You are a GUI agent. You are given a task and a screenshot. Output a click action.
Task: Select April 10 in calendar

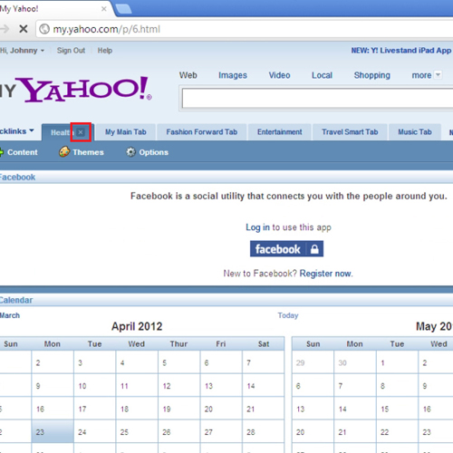point(94,385)
